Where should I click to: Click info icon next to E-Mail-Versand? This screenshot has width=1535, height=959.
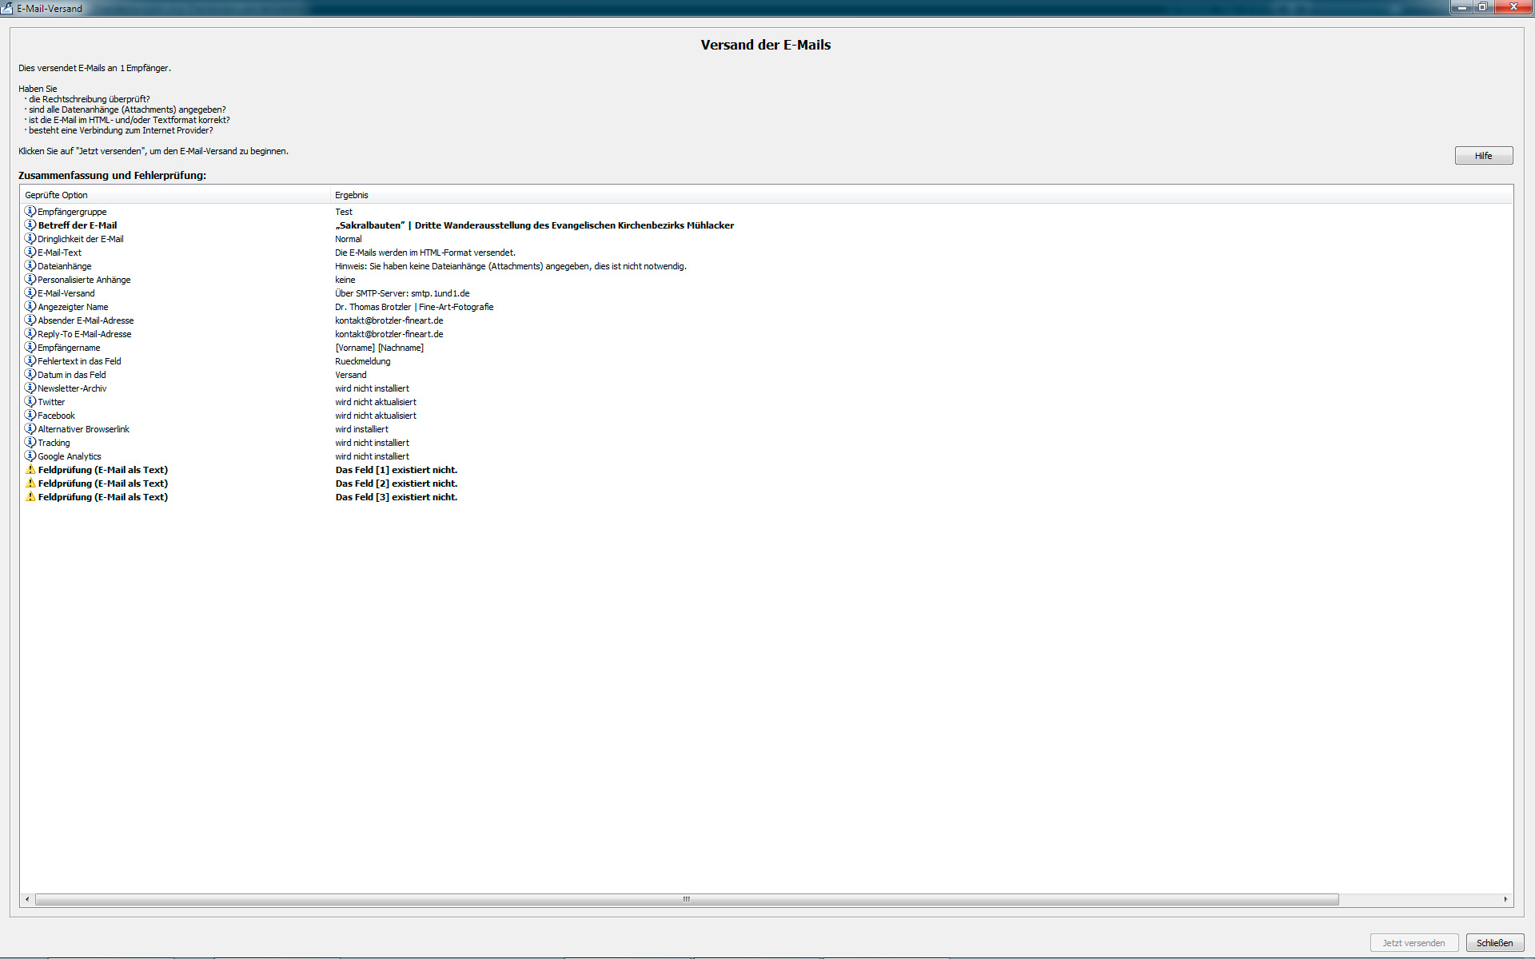pyautogui.click(x=30, y=293)
